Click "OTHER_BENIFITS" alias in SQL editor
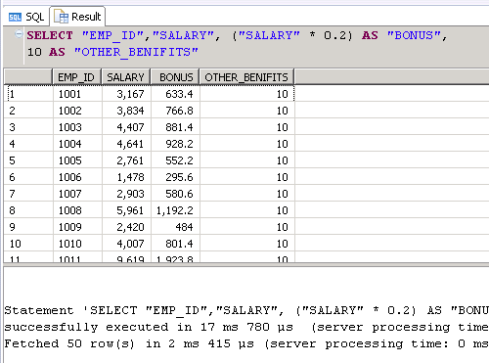The width and height of the screenshot is (489, 363). [136, 52]
